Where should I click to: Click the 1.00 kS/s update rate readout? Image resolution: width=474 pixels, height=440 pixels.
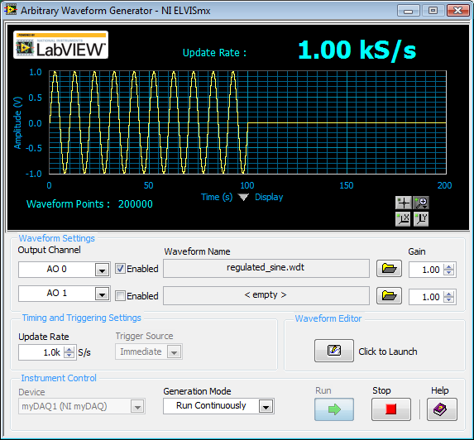pos(357,50)
